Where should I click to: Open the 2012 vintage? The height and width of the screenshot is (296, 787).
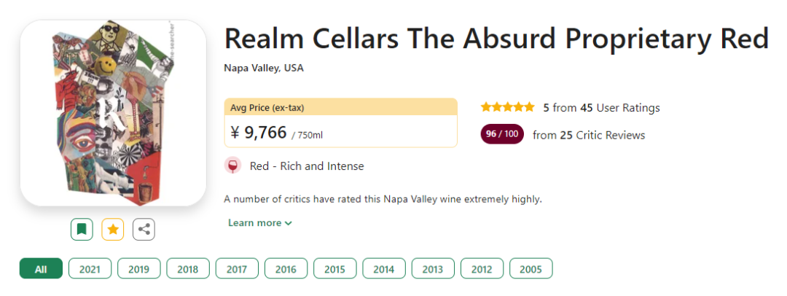tap(482, 268)
